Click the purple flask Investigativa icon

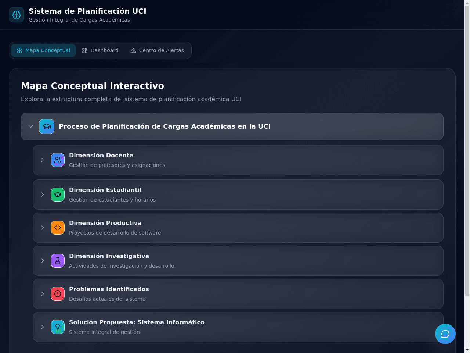(x=58, y=261)
